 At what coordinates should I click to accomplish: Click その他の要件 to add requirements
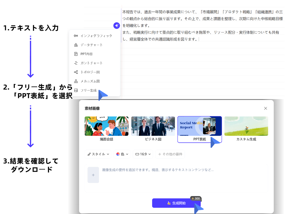point(170,154)
